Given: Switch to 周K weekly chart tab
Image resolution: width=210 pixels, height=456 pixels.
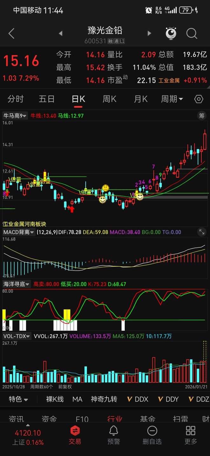Looking at the screenshot, I should pos(109,99).
